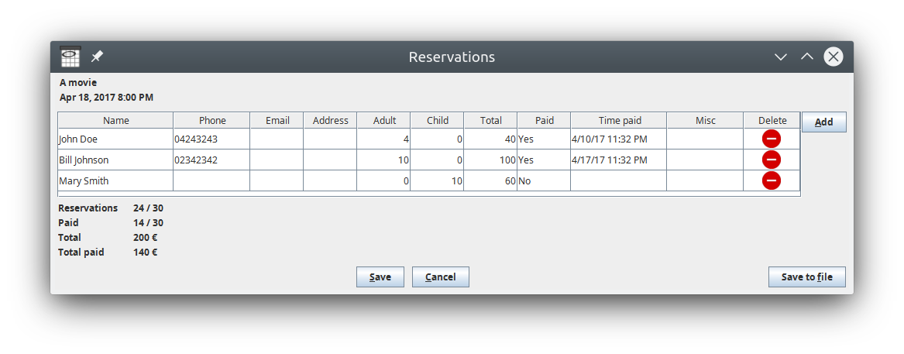
Task: Minimize window using the down chevron
Action: pos(781,57)
